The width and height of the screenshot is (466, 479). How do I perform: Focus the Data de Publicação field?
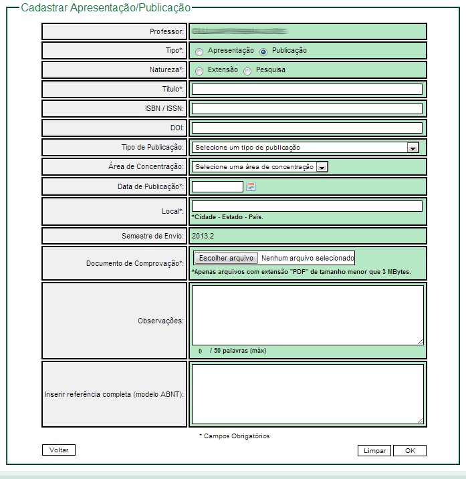point(217,186)
